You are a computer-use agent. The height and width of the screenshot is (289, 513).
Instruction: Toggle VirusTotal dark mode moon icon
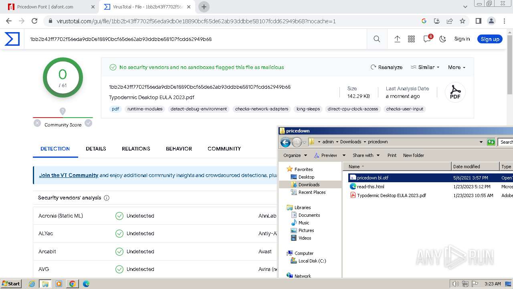pos(442,39)
